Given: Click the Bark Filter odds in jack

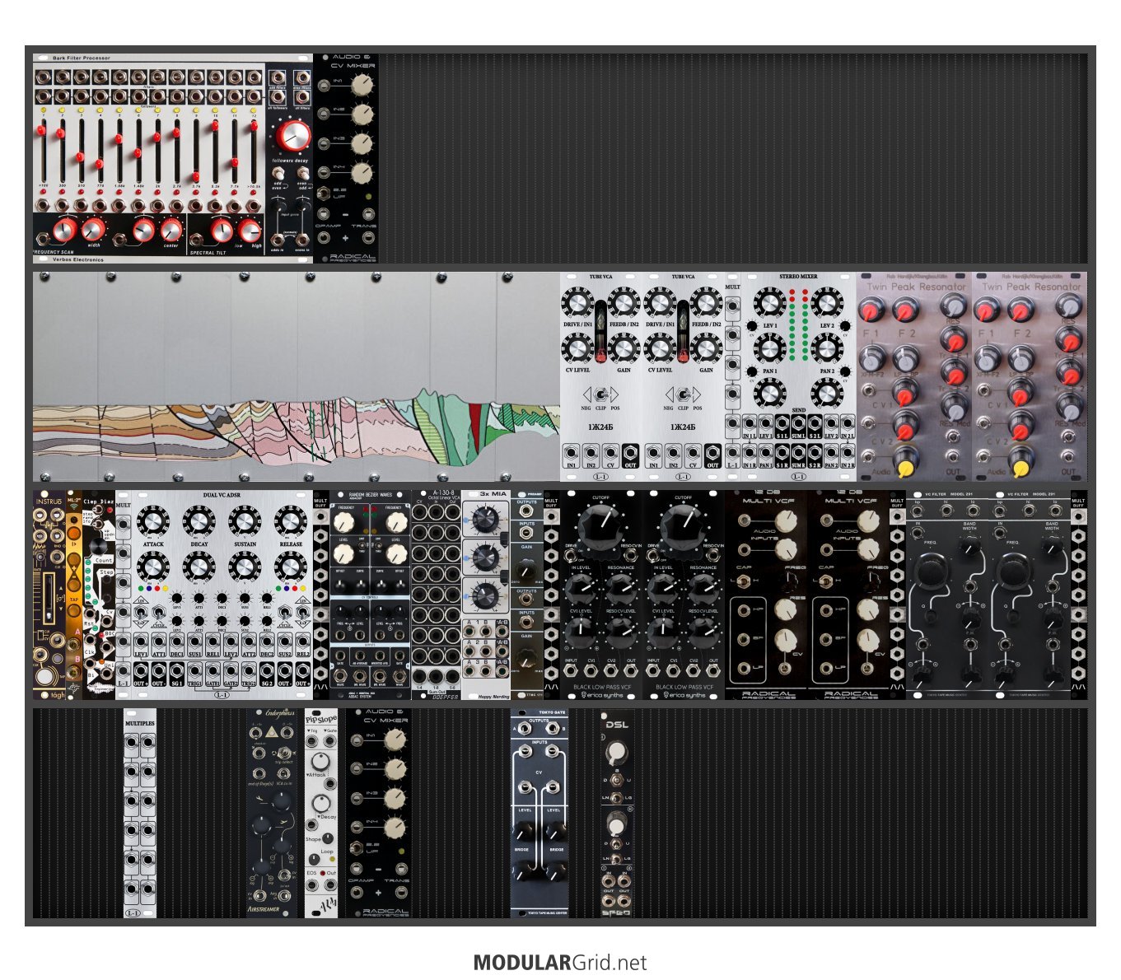Looking at the screenshot, I should [278, 241].
